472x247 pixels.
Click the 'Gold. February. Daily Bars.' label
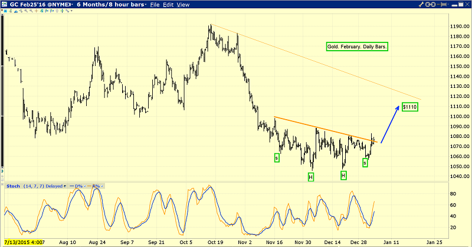click(358, 46)
